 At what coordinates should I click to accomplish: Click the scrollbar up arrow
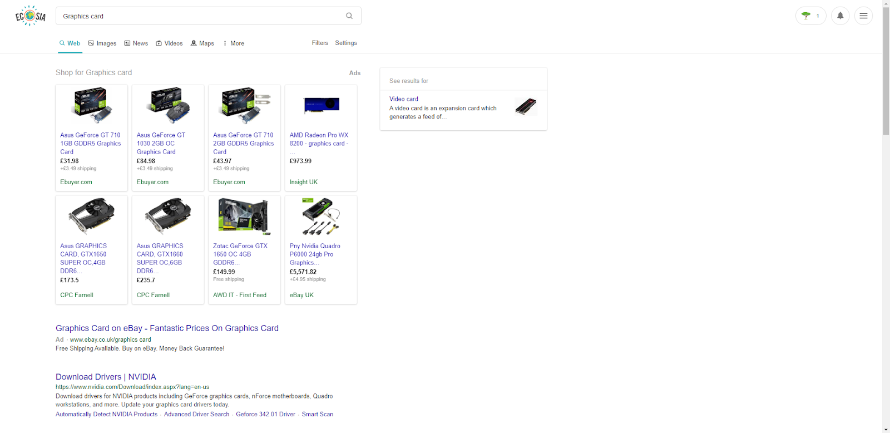(x=886, y=3)
